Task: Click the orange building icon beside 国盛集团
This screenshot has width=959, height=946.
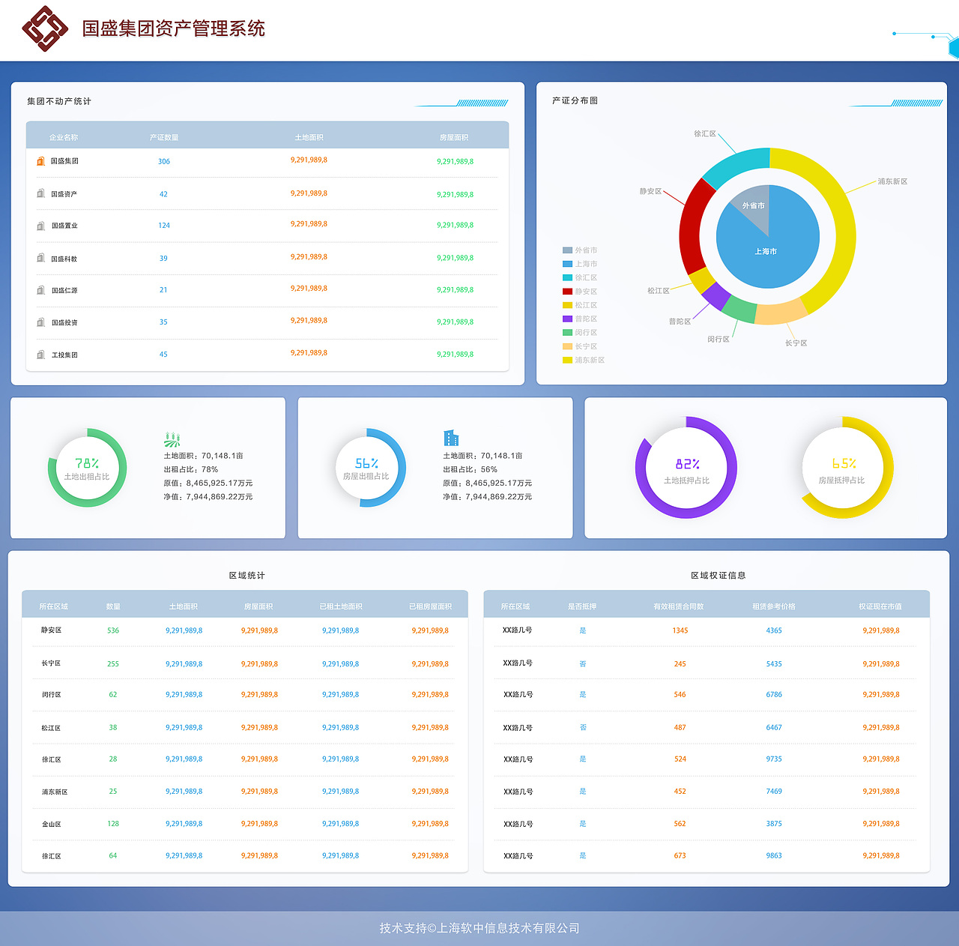Action: pos(41,161)
